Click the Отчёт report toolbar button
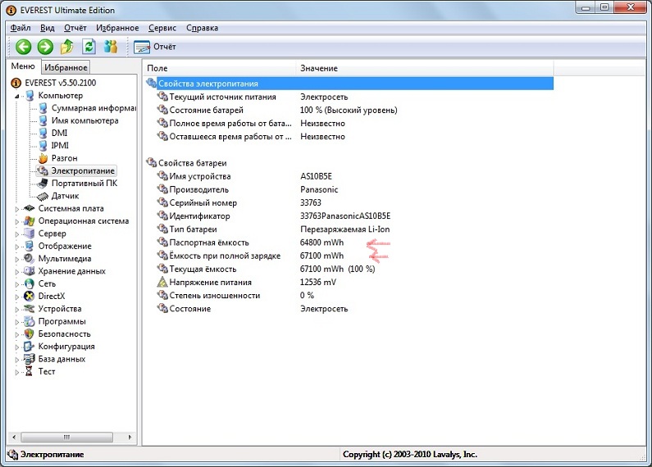652x467 pixels. 155,47
